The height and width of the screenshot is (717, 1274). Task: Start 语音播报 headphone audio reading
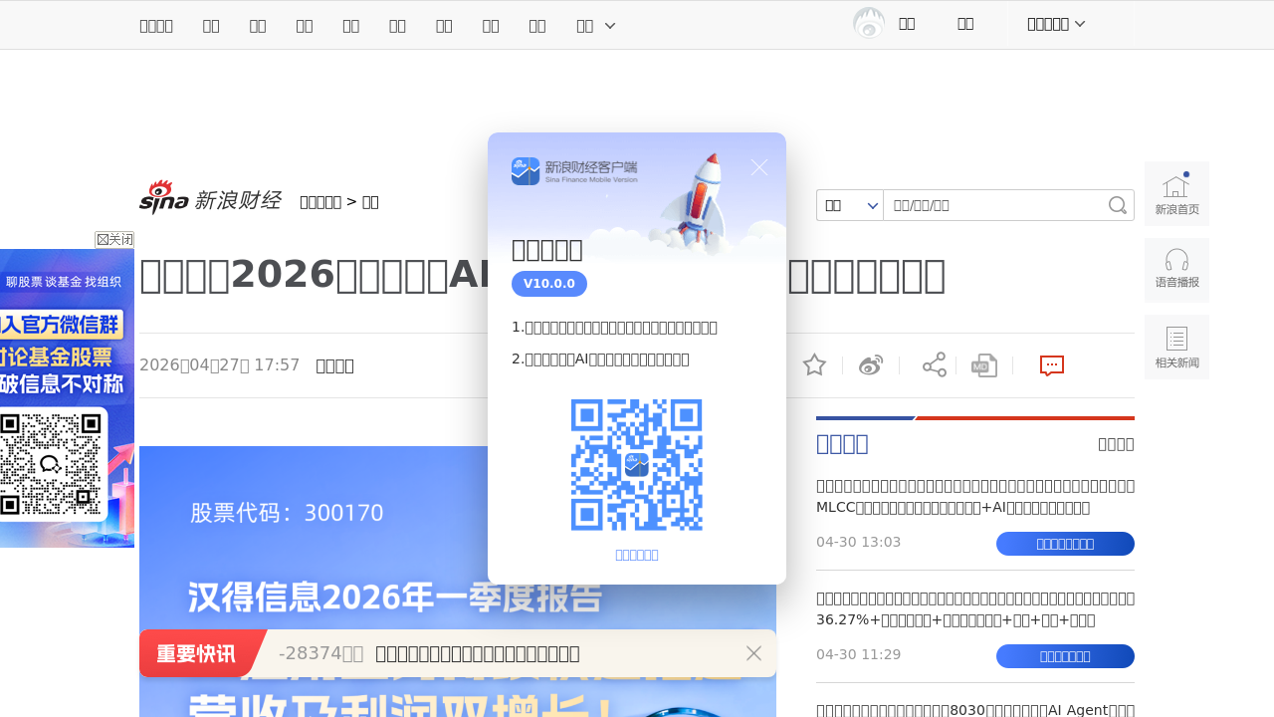pyautogui.click(x=1176, y=270)
